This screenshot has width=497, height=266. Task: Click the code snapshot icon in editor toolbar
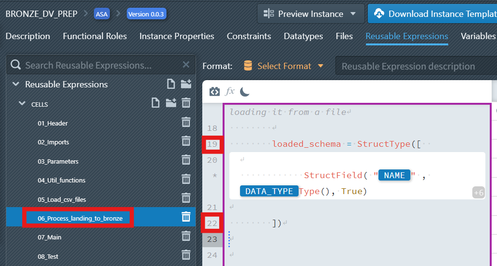click(x=214, y=91)
